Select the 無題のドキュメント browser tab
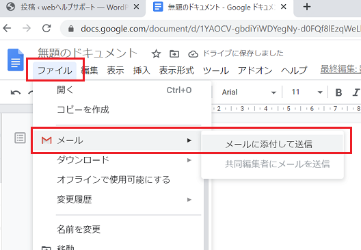The height and width of the screenshot is (250, 361). click(x=220, y=8)
